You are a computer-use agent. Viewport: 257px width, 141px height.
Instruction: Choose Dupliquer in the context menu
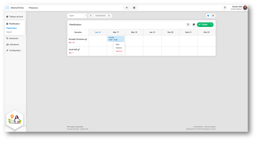click(119, 48)
